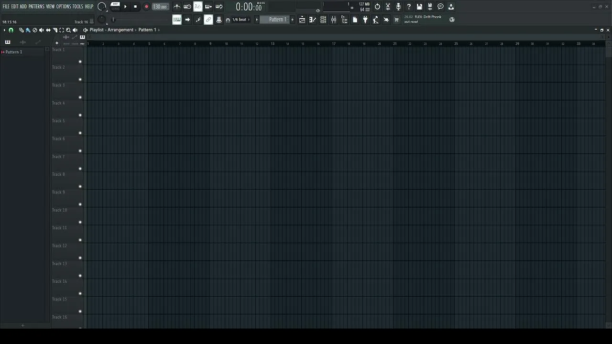Click the online news globe icon
The image size is (612, 344).
452,20
